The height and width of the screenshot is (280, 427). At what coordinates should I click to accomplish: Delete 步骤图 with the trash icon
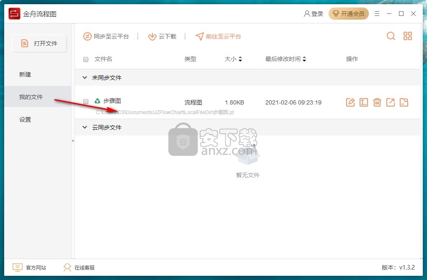point(377,102)
